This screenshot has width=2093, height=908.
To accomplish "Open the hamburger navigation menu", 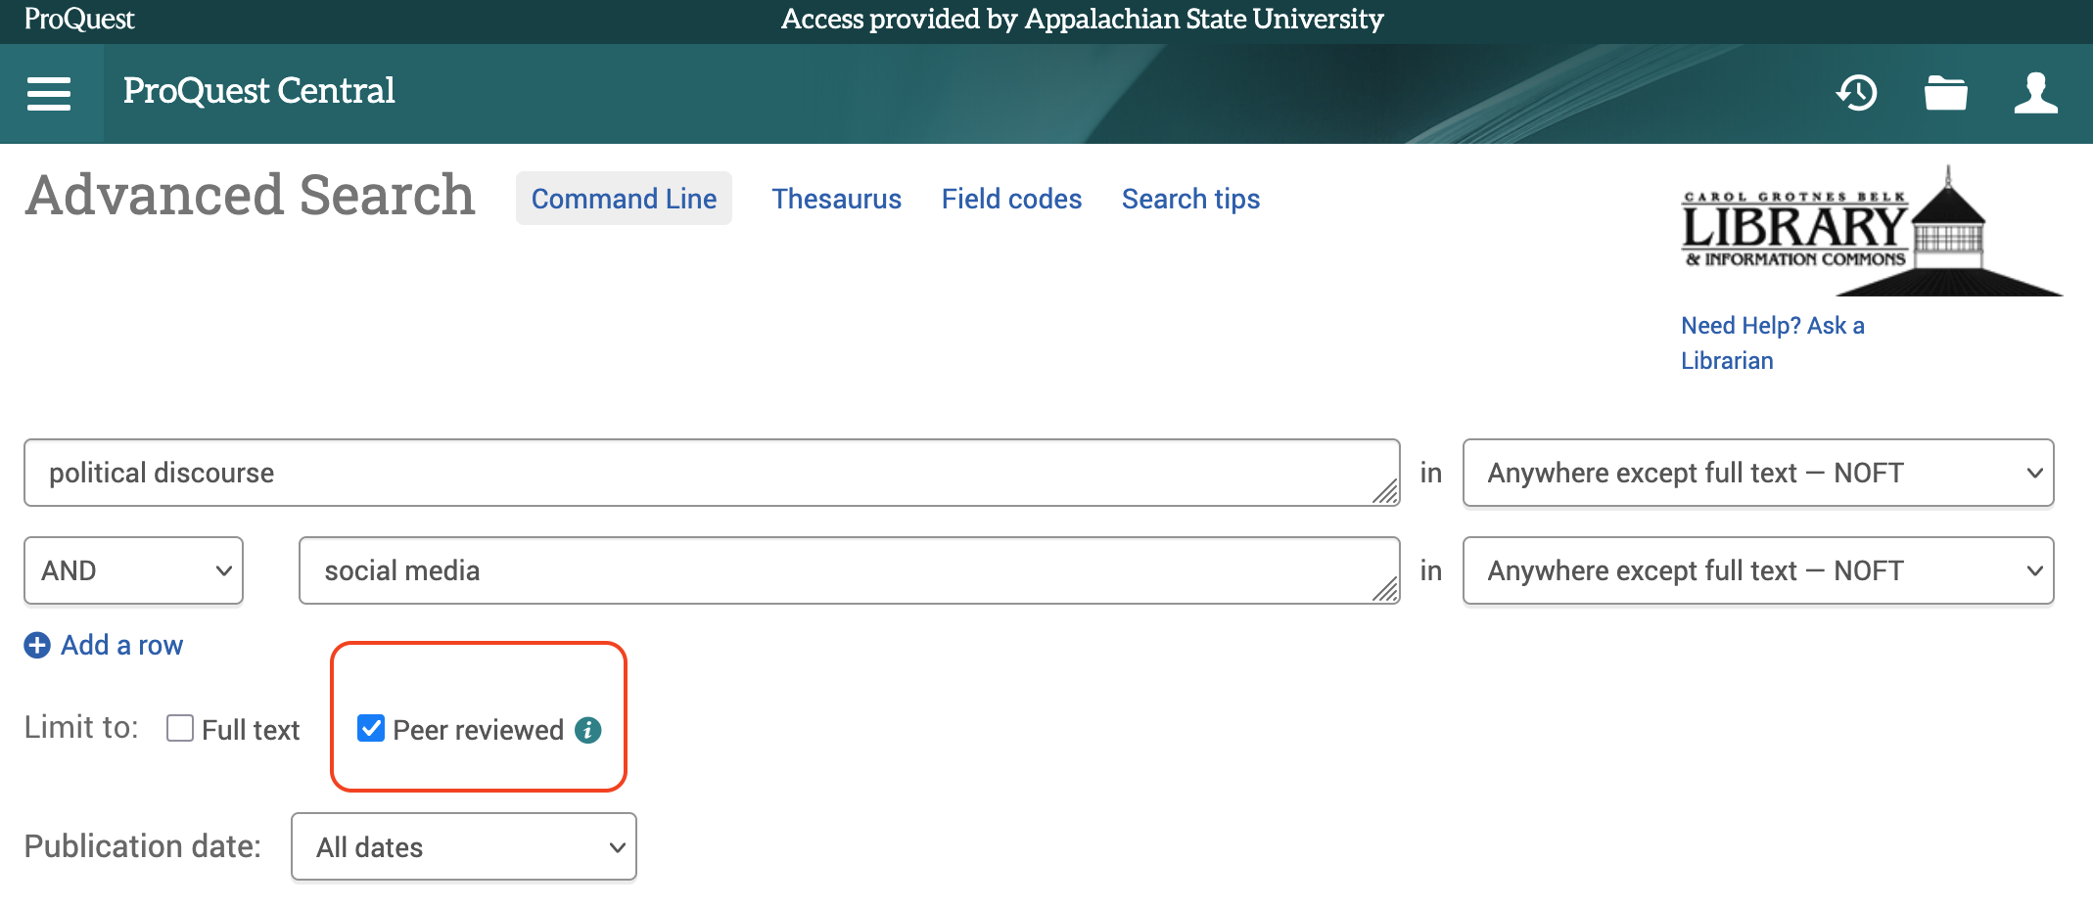I will pos(49,94).
